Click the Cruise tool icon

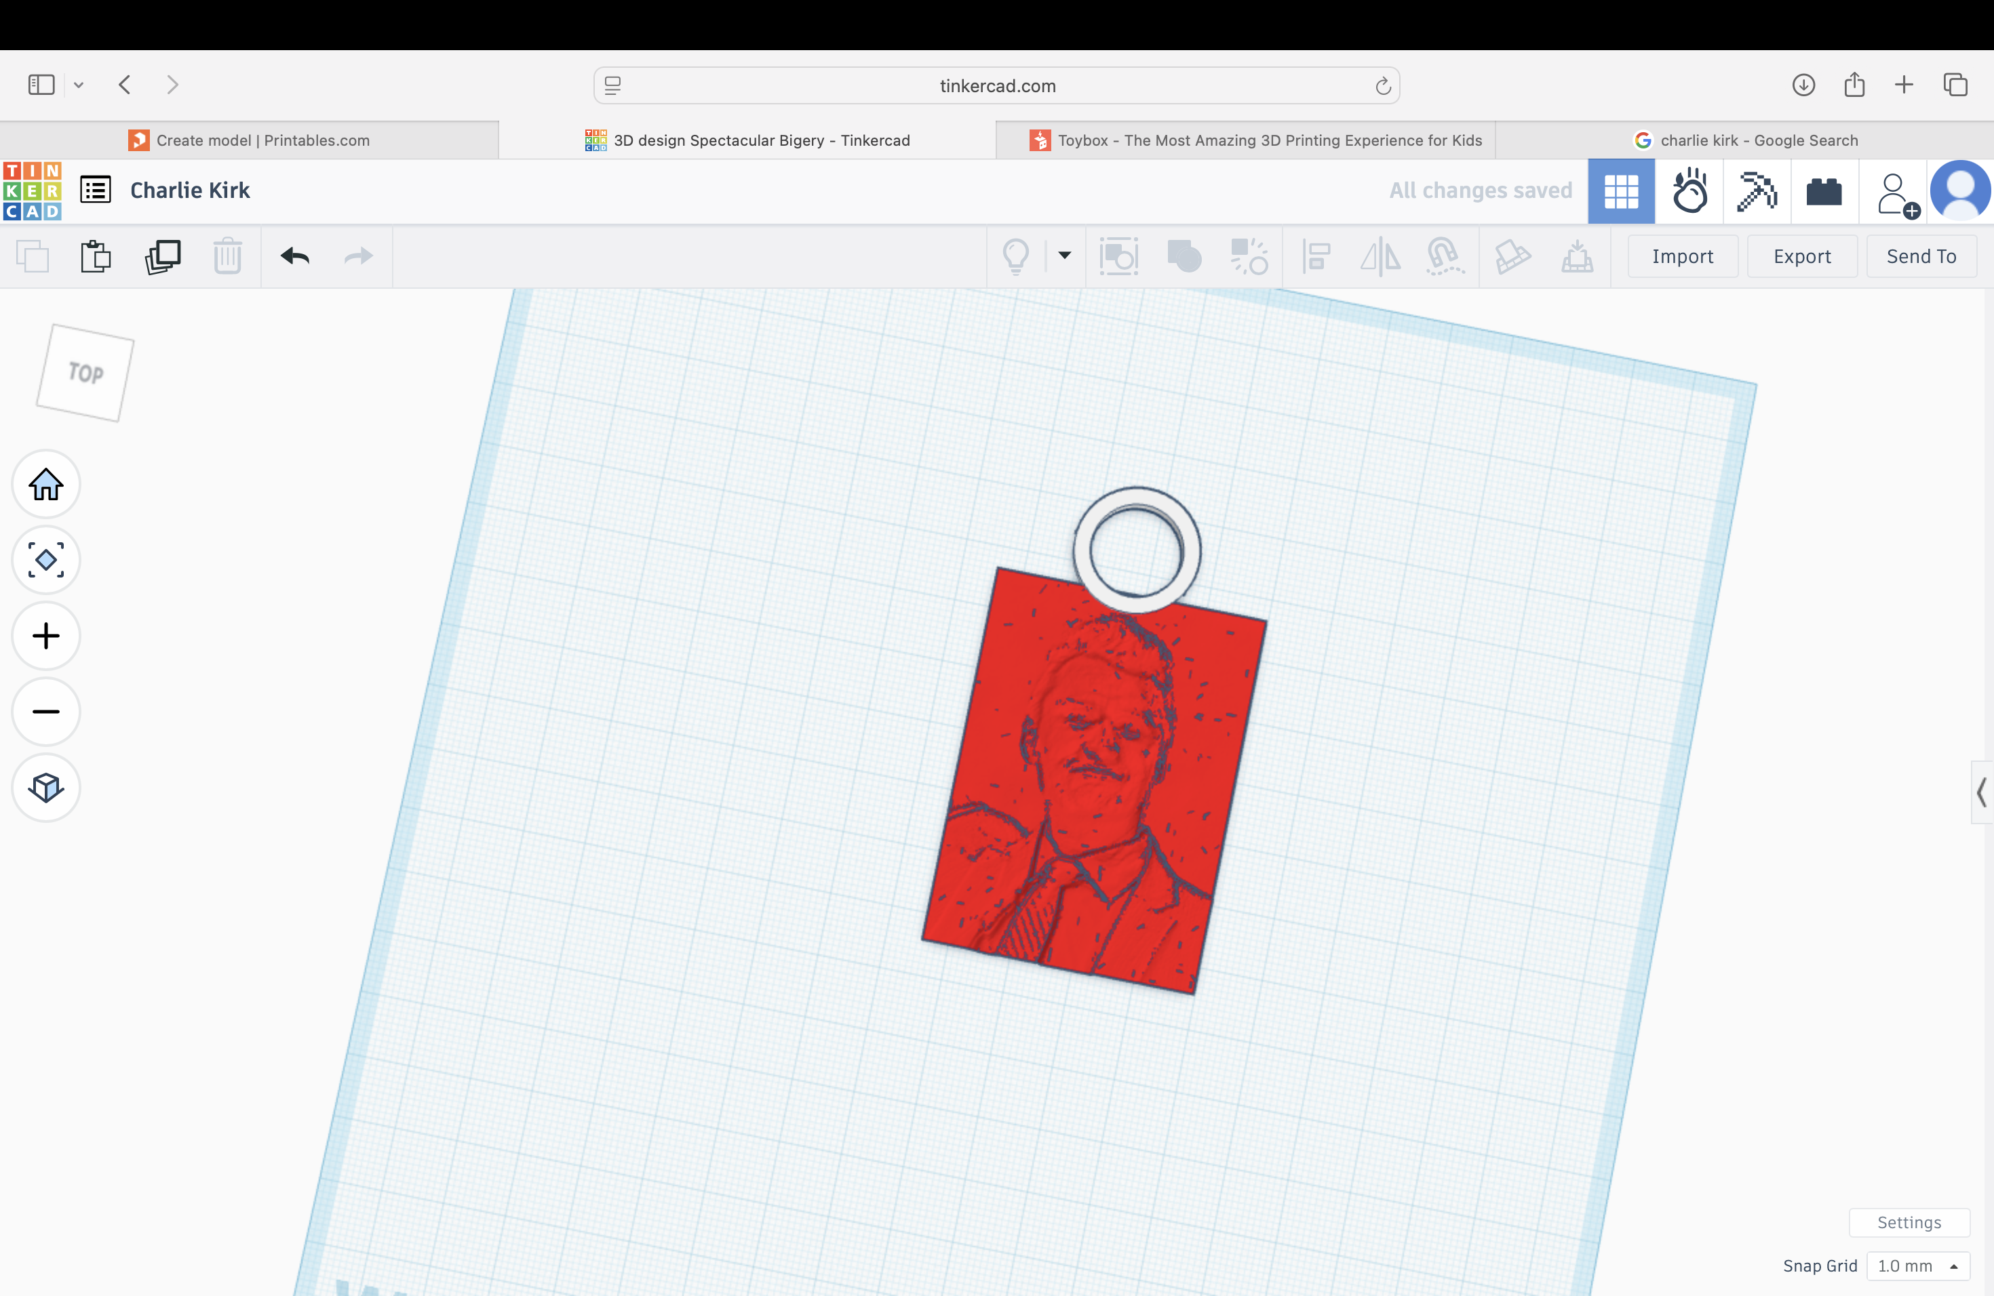click(1445, 256)
